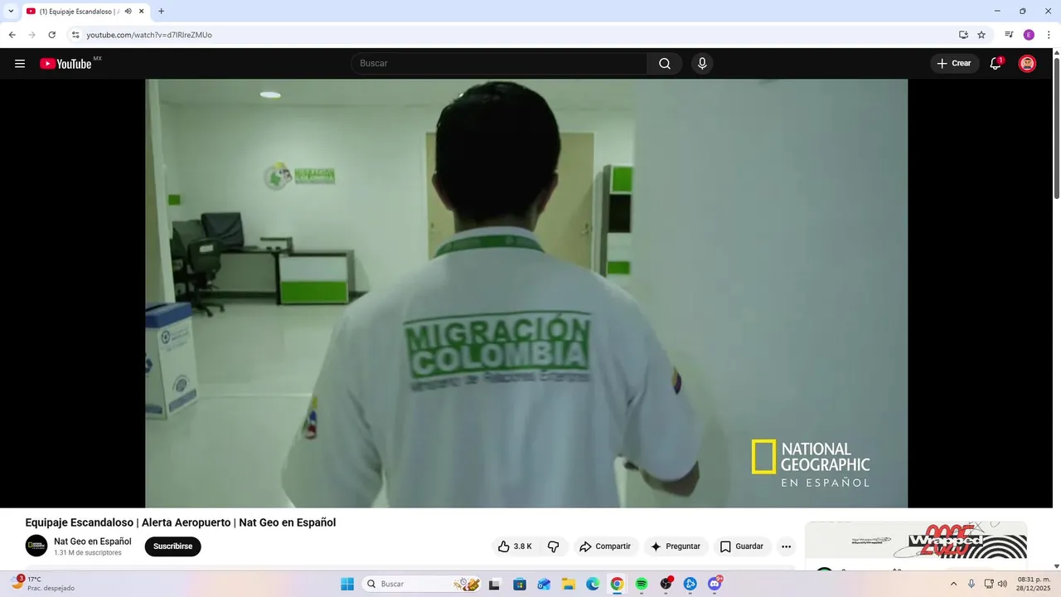Switch to Chrome on the taskbar
The height and width of the screenshot is (597, 1061).
[x=617, y=584]
